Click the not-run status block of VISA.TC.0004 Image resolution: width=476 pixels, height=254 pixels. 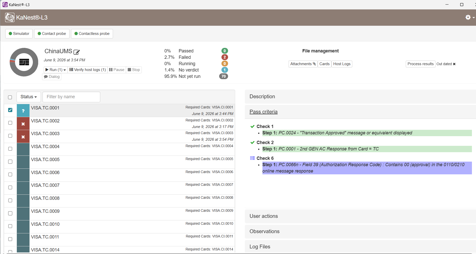[x=23, y=149]
